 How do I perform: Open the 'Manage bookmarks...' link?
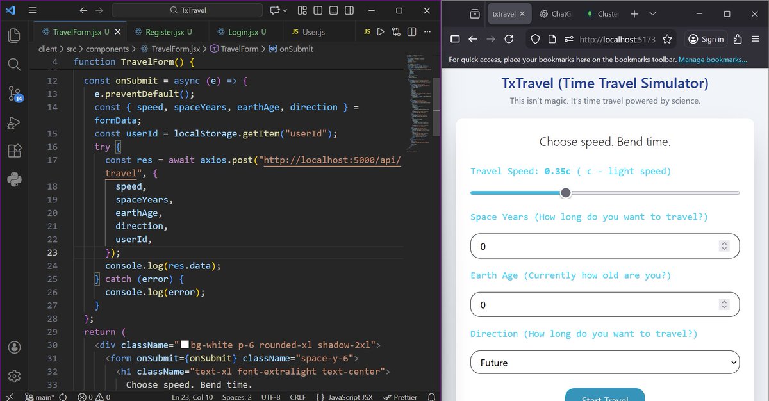pyautogui.click(x=713, y=60)
